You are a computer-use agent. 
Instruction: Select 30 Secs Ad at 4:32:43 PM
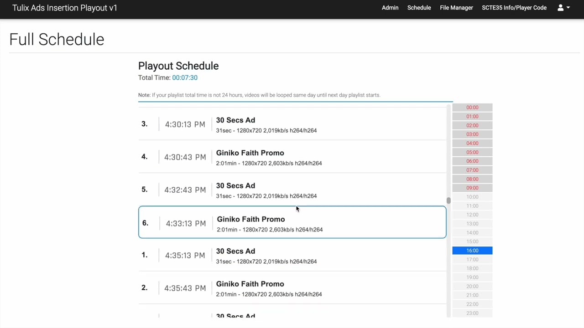[292, 190]
